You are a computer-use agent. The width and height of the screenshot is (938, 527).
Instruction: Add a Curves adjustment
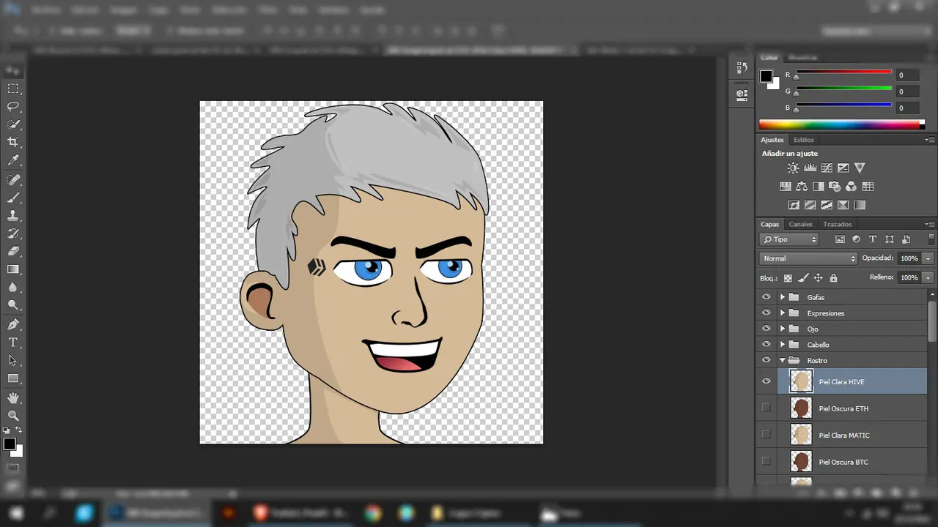(827, 168)
